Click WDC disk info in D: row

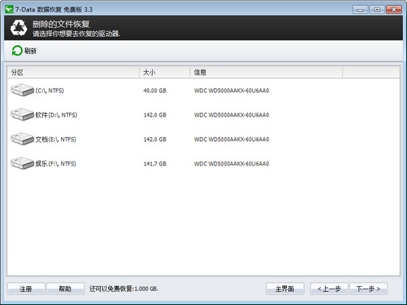click(x=231, y=115)
